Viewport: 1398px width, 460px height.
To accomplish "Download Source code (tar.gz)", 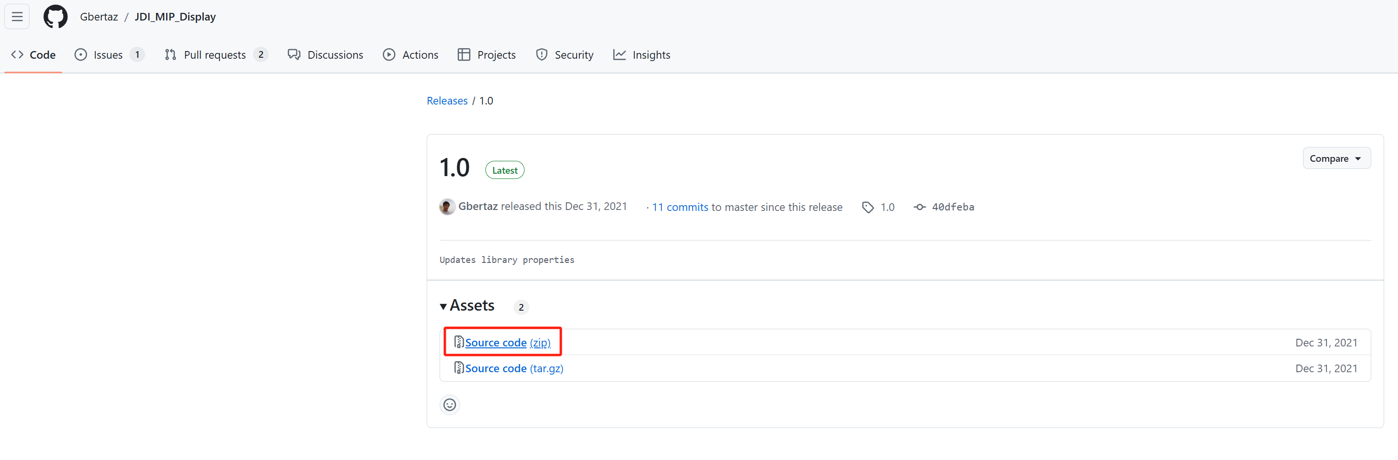I will (514, 368).
